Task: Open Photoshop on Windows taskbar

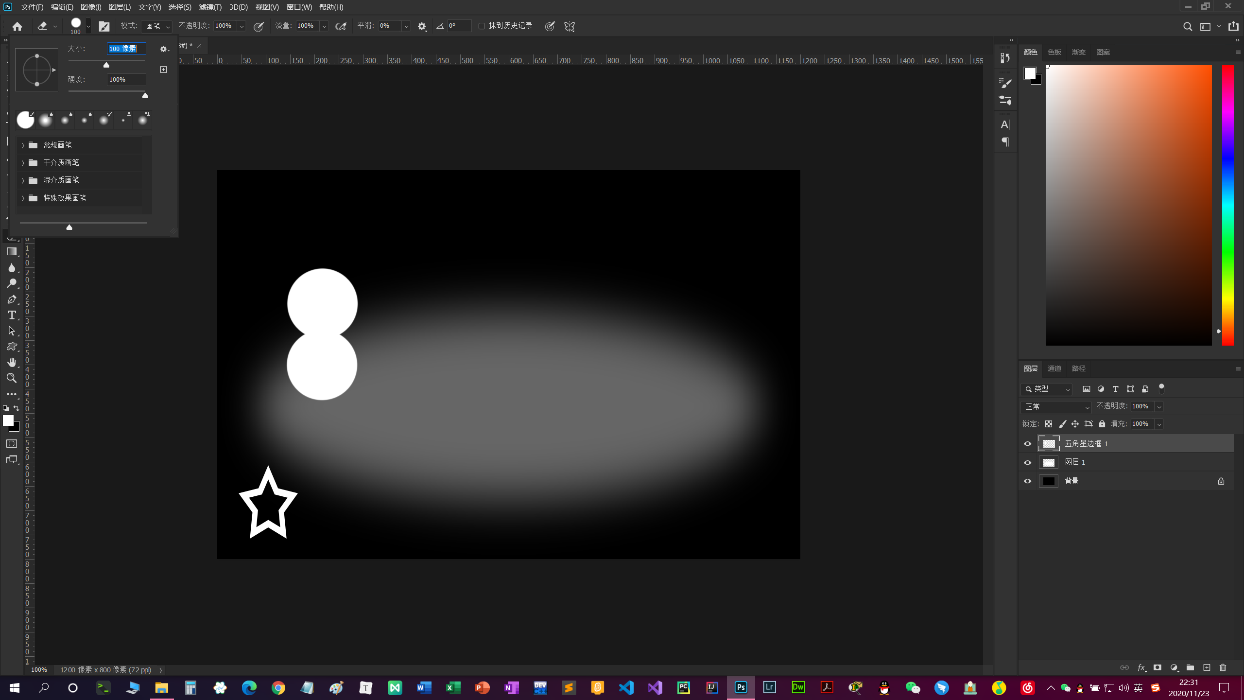Action: (x=741, y=687)
